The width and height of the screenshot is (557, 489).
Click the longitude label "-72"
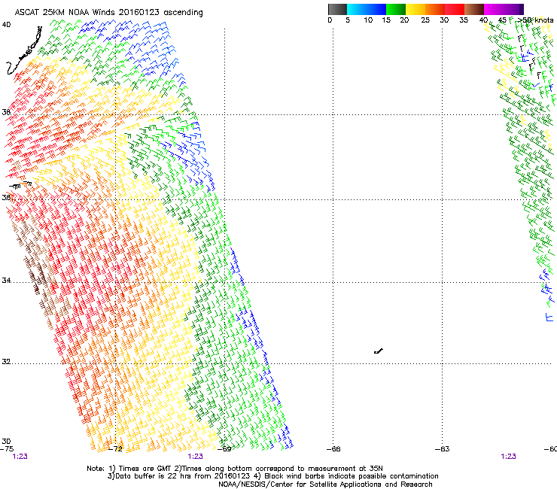(x=115, y=449)
